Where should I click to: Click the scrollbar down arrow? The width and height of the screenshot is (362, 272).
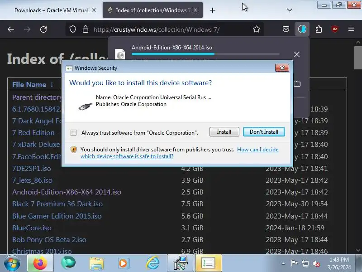tap(358, 250)
